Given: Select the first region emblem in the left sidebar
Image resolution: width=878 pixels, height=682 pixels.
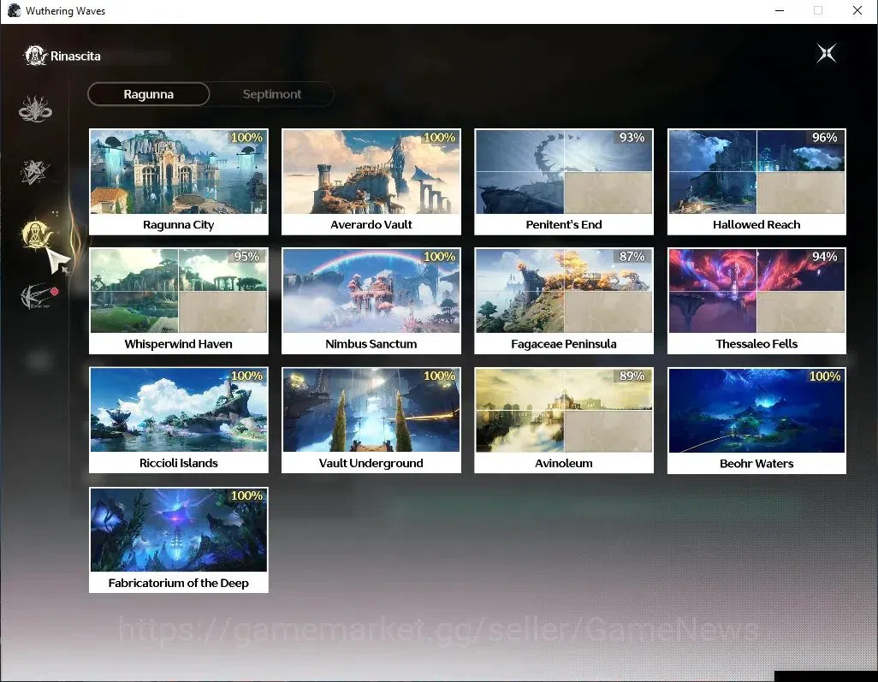Looking at the screenshot, I should tap(35, 109).
